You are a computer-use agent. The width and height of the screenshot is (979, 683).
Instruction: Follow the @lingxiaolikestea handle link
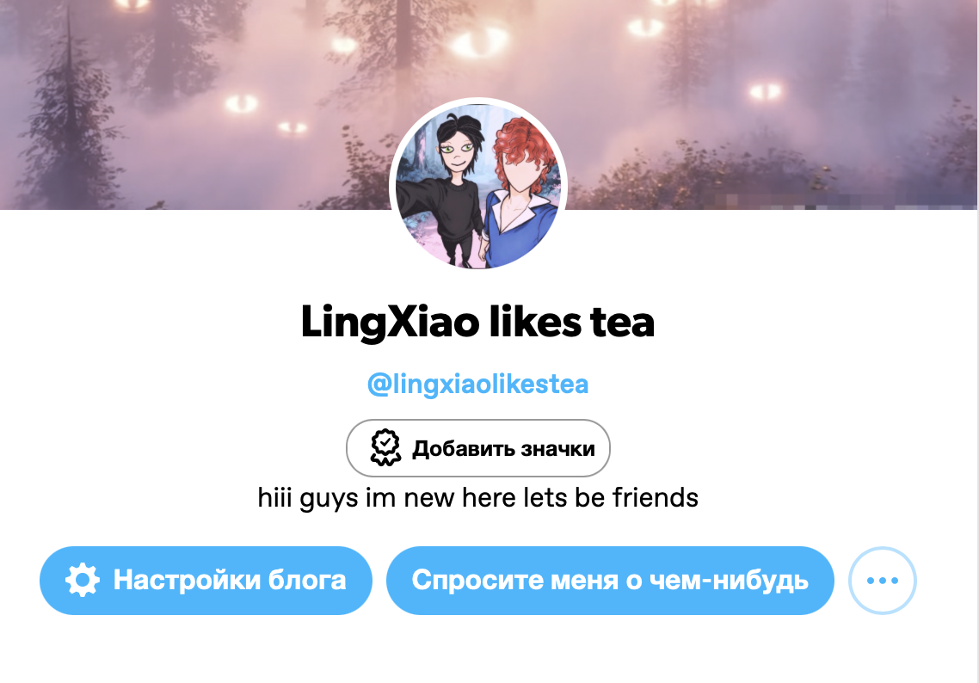(477, 384)
